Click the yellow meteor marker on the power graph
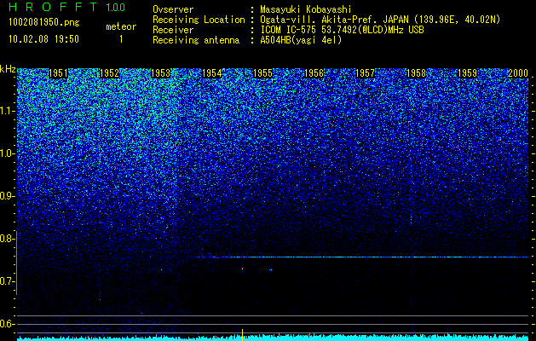Image resolution: width=536 pixels, height=341 pixels. (242, 335)
